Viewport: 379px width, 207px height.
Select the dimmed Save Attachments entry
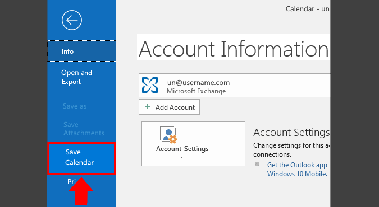click(x=84, y=129)
